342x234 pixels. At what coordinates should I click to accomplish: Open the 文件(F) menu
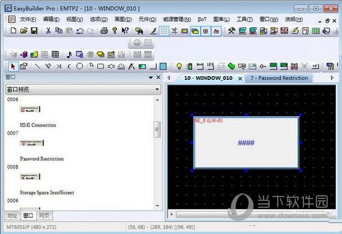pyautogui.click(x=28, y=19)
